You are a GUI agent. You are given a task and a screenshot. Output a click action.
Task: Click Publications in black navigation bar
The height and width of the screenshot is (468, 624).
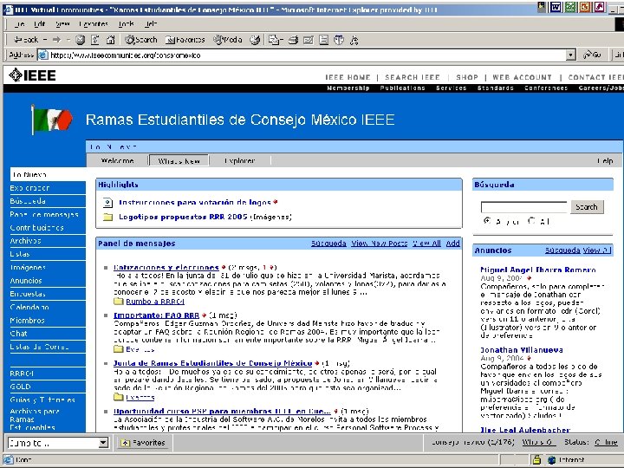pos(402,88)
